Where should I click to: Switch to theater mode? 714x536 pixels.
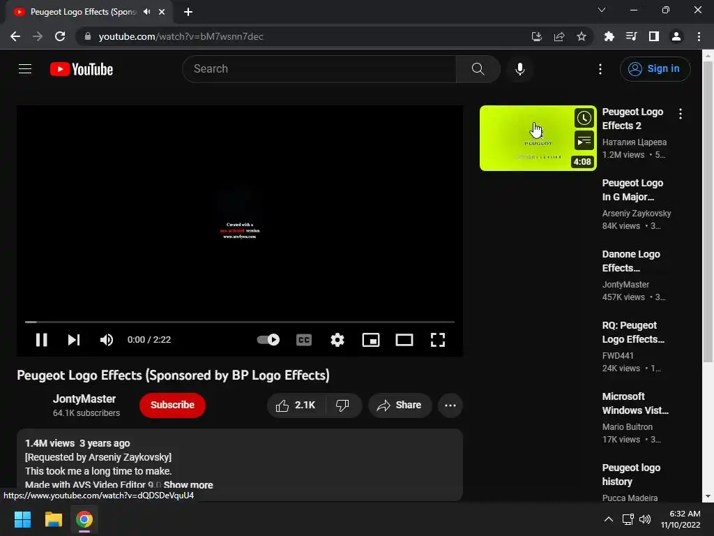coord(404,340)
